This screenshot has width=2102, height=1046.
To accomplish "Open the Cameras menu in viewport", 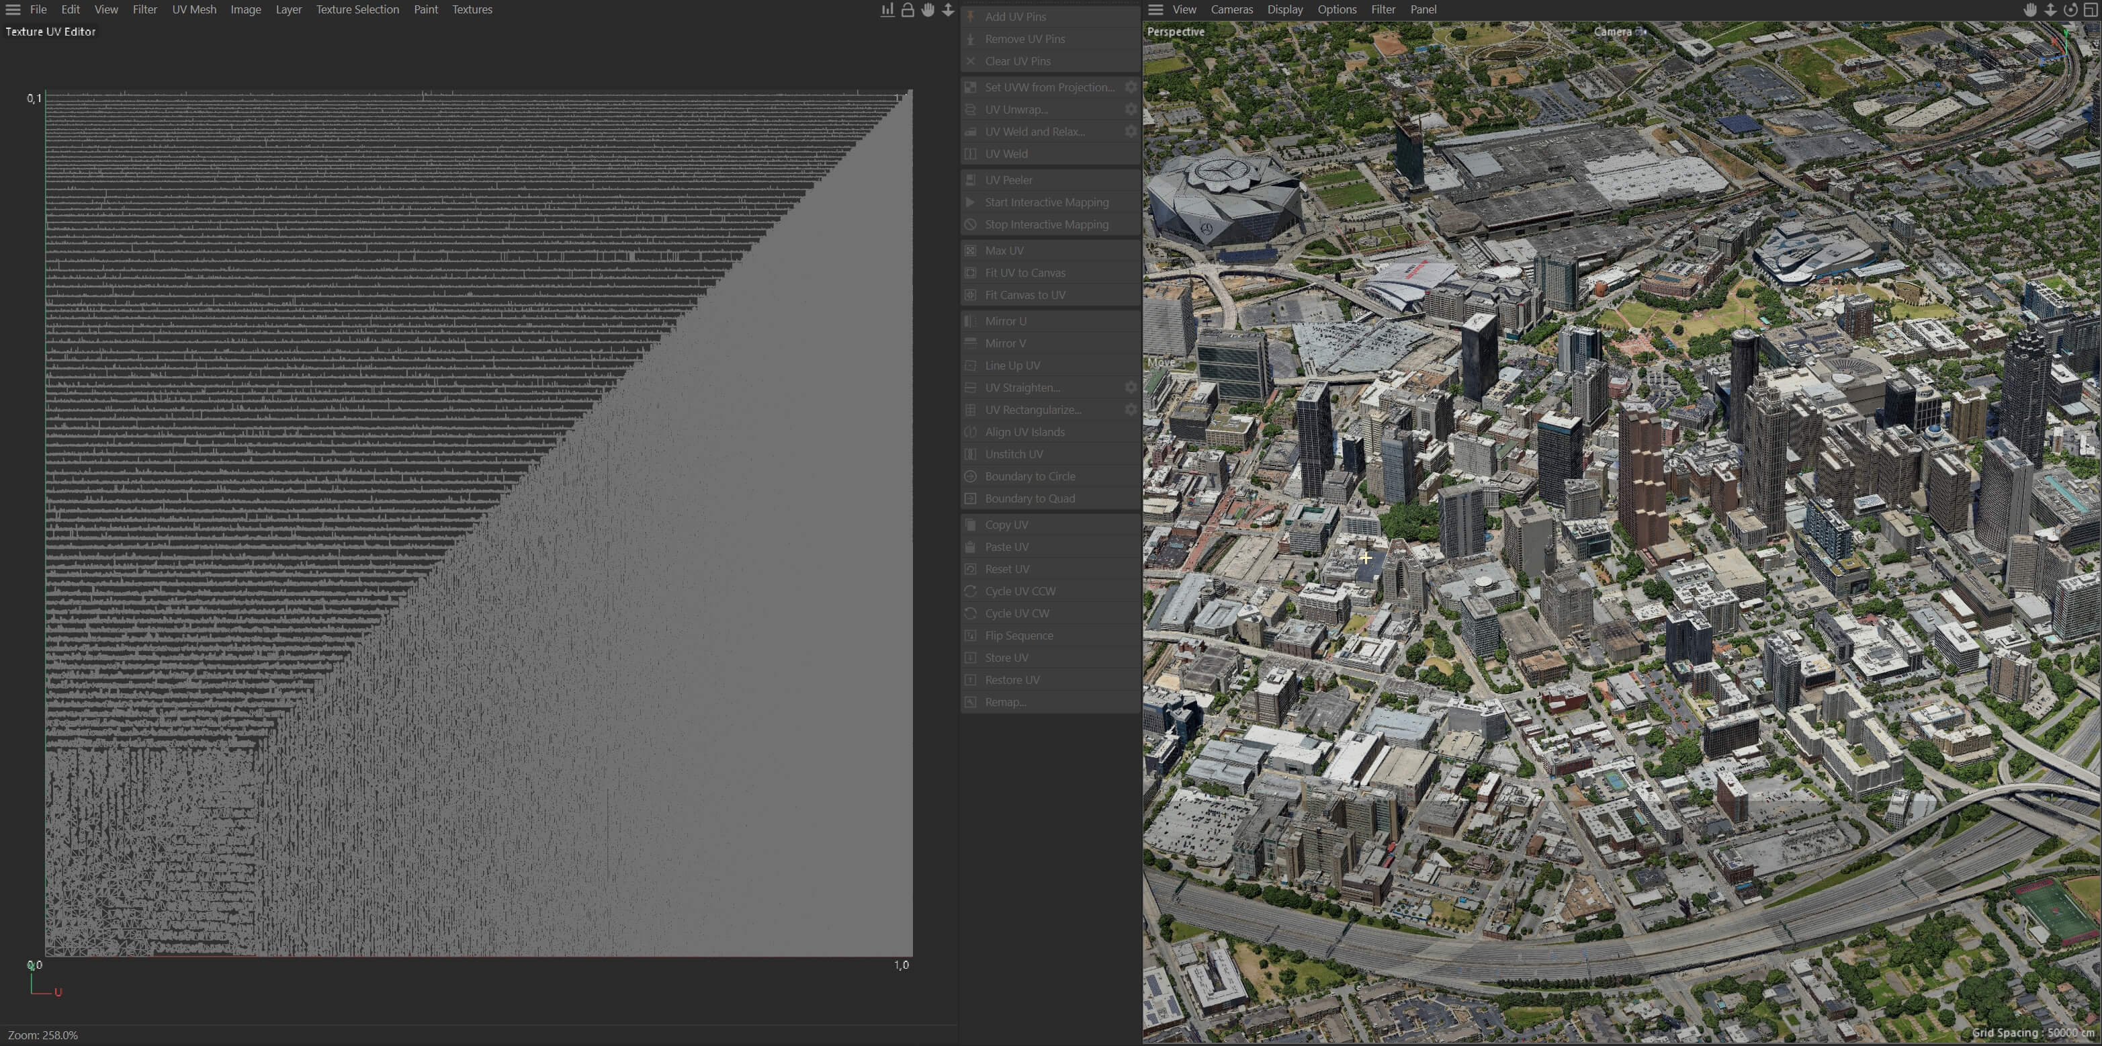I will 1231,10.
